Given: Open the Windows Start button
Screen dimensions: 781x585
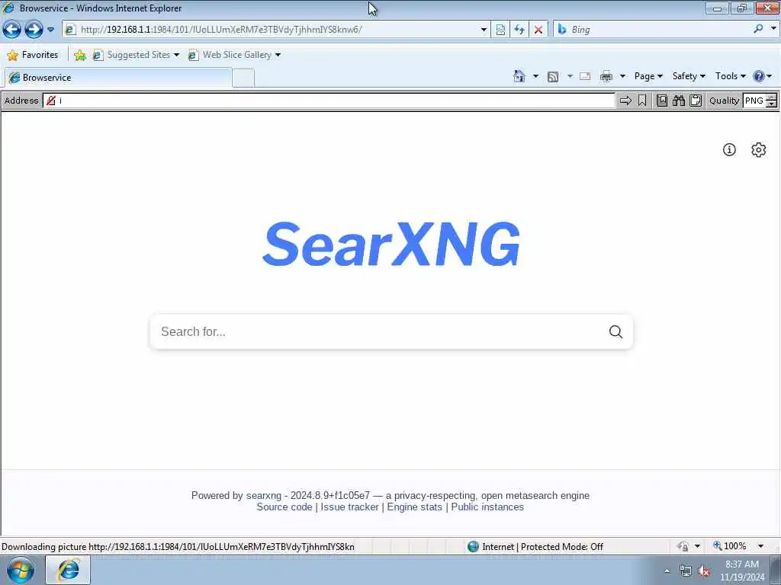Looking at the screenshot, I should click(x=21, y=570).
